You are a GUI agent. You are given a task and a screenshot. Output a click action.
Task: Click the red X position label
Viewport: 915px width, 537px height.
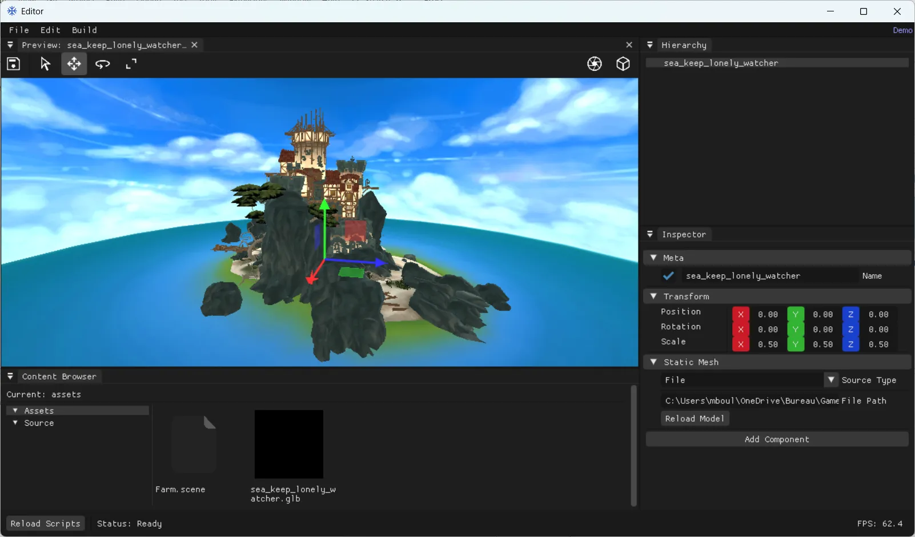[x=741, y=315]
